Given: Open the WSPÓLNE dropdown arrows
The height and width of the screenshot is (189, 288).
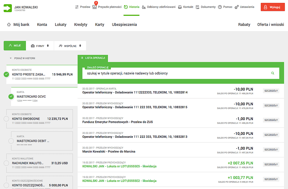Looking at the screenshot, I should pos(80,46).
